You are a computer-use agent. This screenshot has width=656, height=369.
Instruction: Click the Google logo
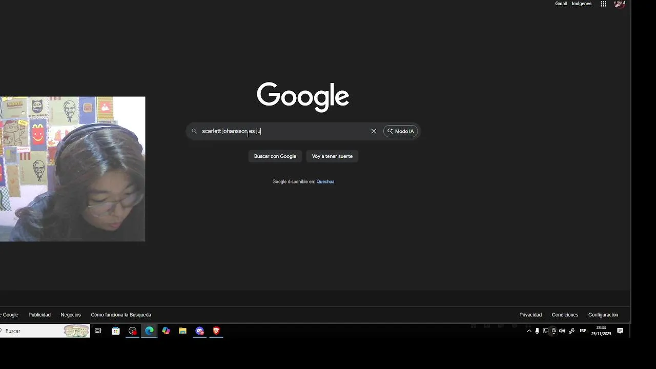click(303, 96)
